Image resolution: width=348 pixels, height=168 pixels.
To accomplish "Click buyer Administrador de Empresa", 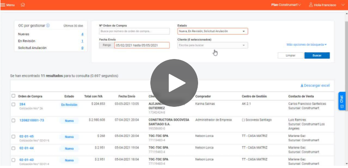I will pyautogui.click(x=213, y=120).
